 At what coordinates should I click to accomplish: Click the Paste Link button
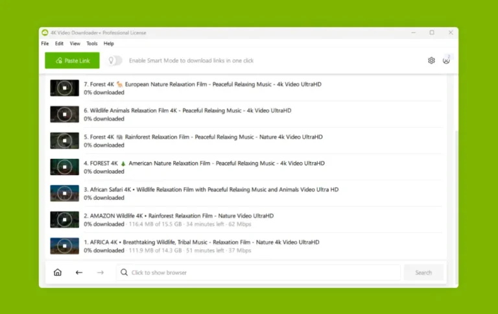(x=72, y=60)
